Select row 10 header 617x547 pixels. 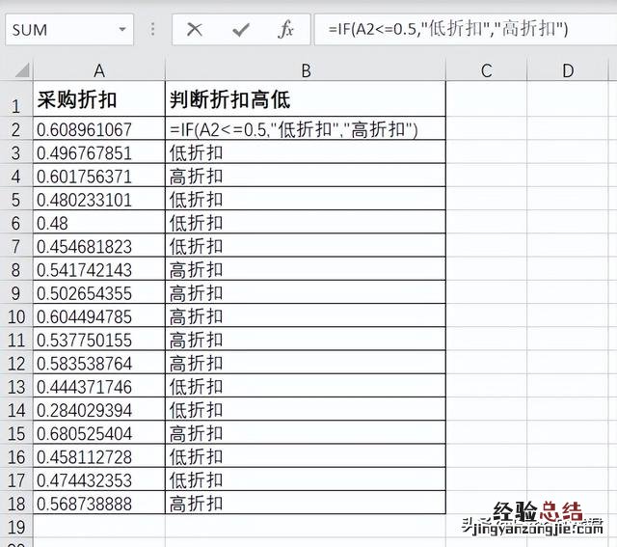(x=16, y=316)
